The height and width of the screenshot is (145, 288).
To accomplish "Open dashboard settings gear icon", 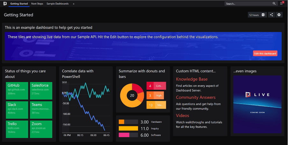I will click(279, 15).
